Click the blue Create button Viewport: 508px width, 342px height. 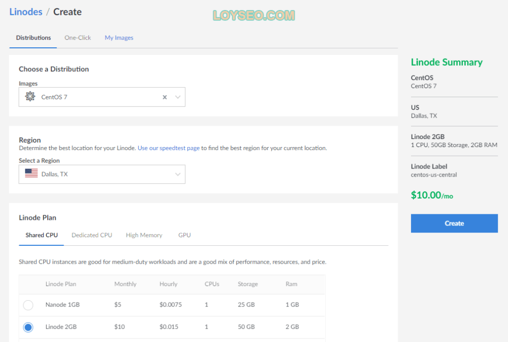(454, 223)
